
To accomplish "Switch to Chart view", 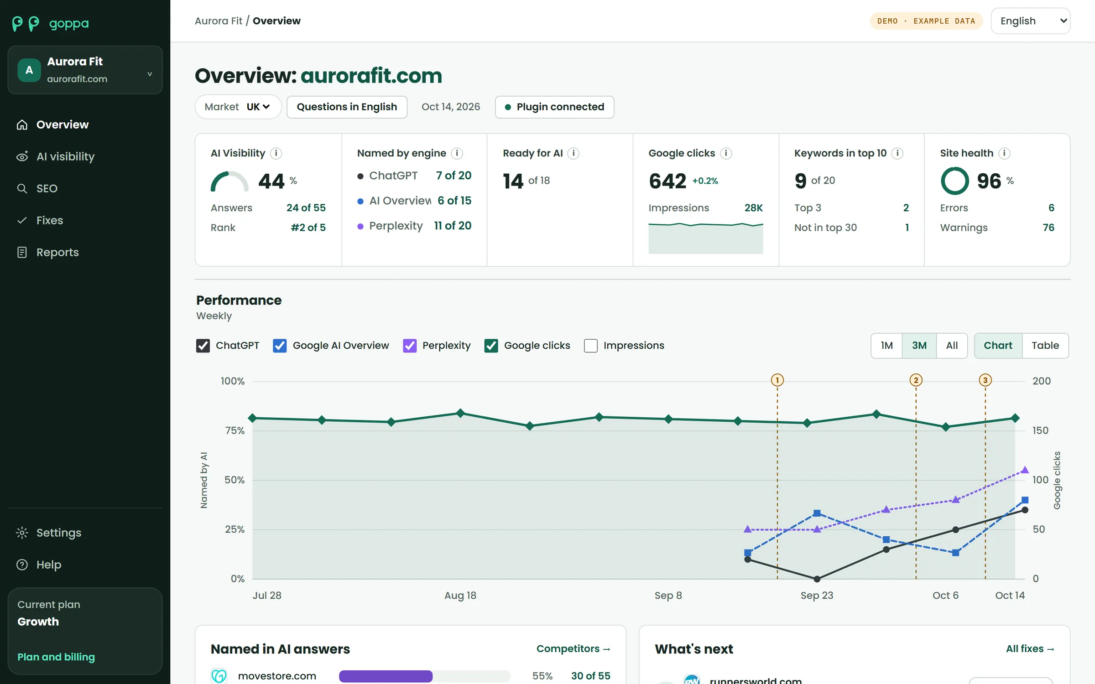I will tap(998, 346).
